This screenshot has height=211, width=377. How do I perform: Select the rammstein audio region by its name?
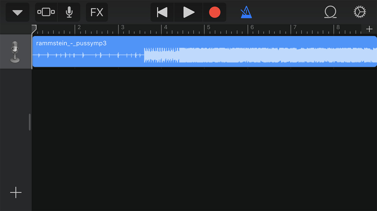coord(71,43)
